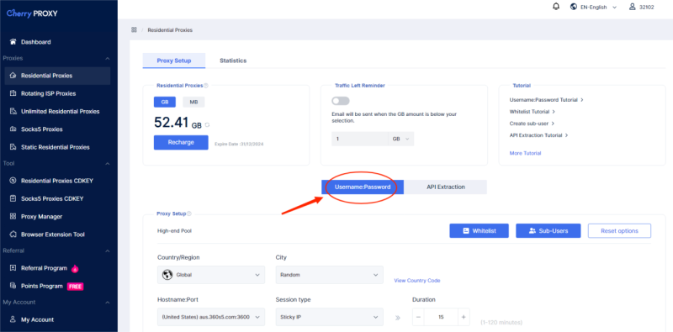Toggle the Traffic Left Reminder switch
This screenshot has width=673, height=332.
coord(341,101)
